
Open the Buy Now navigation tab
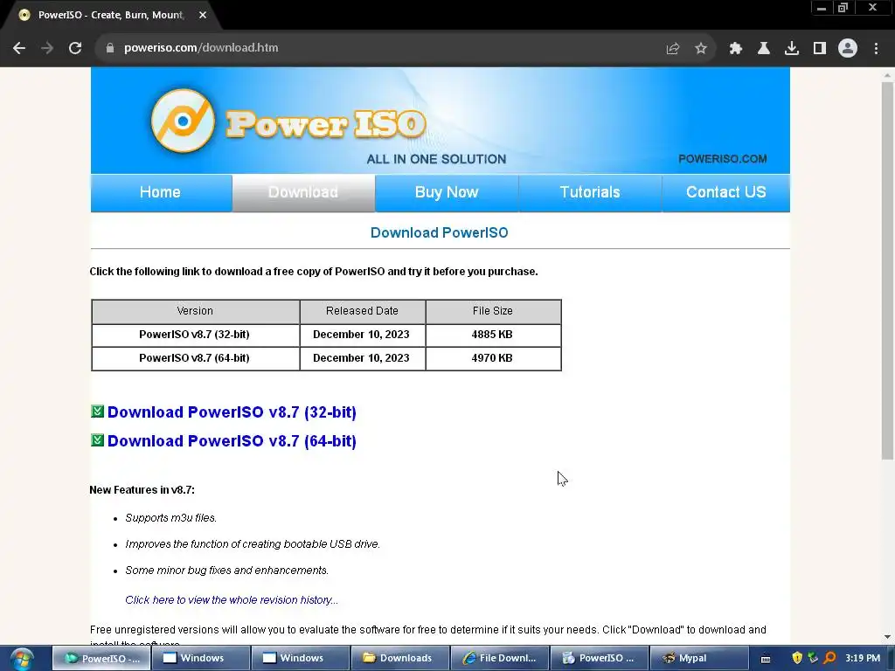(x=447, y=192)
